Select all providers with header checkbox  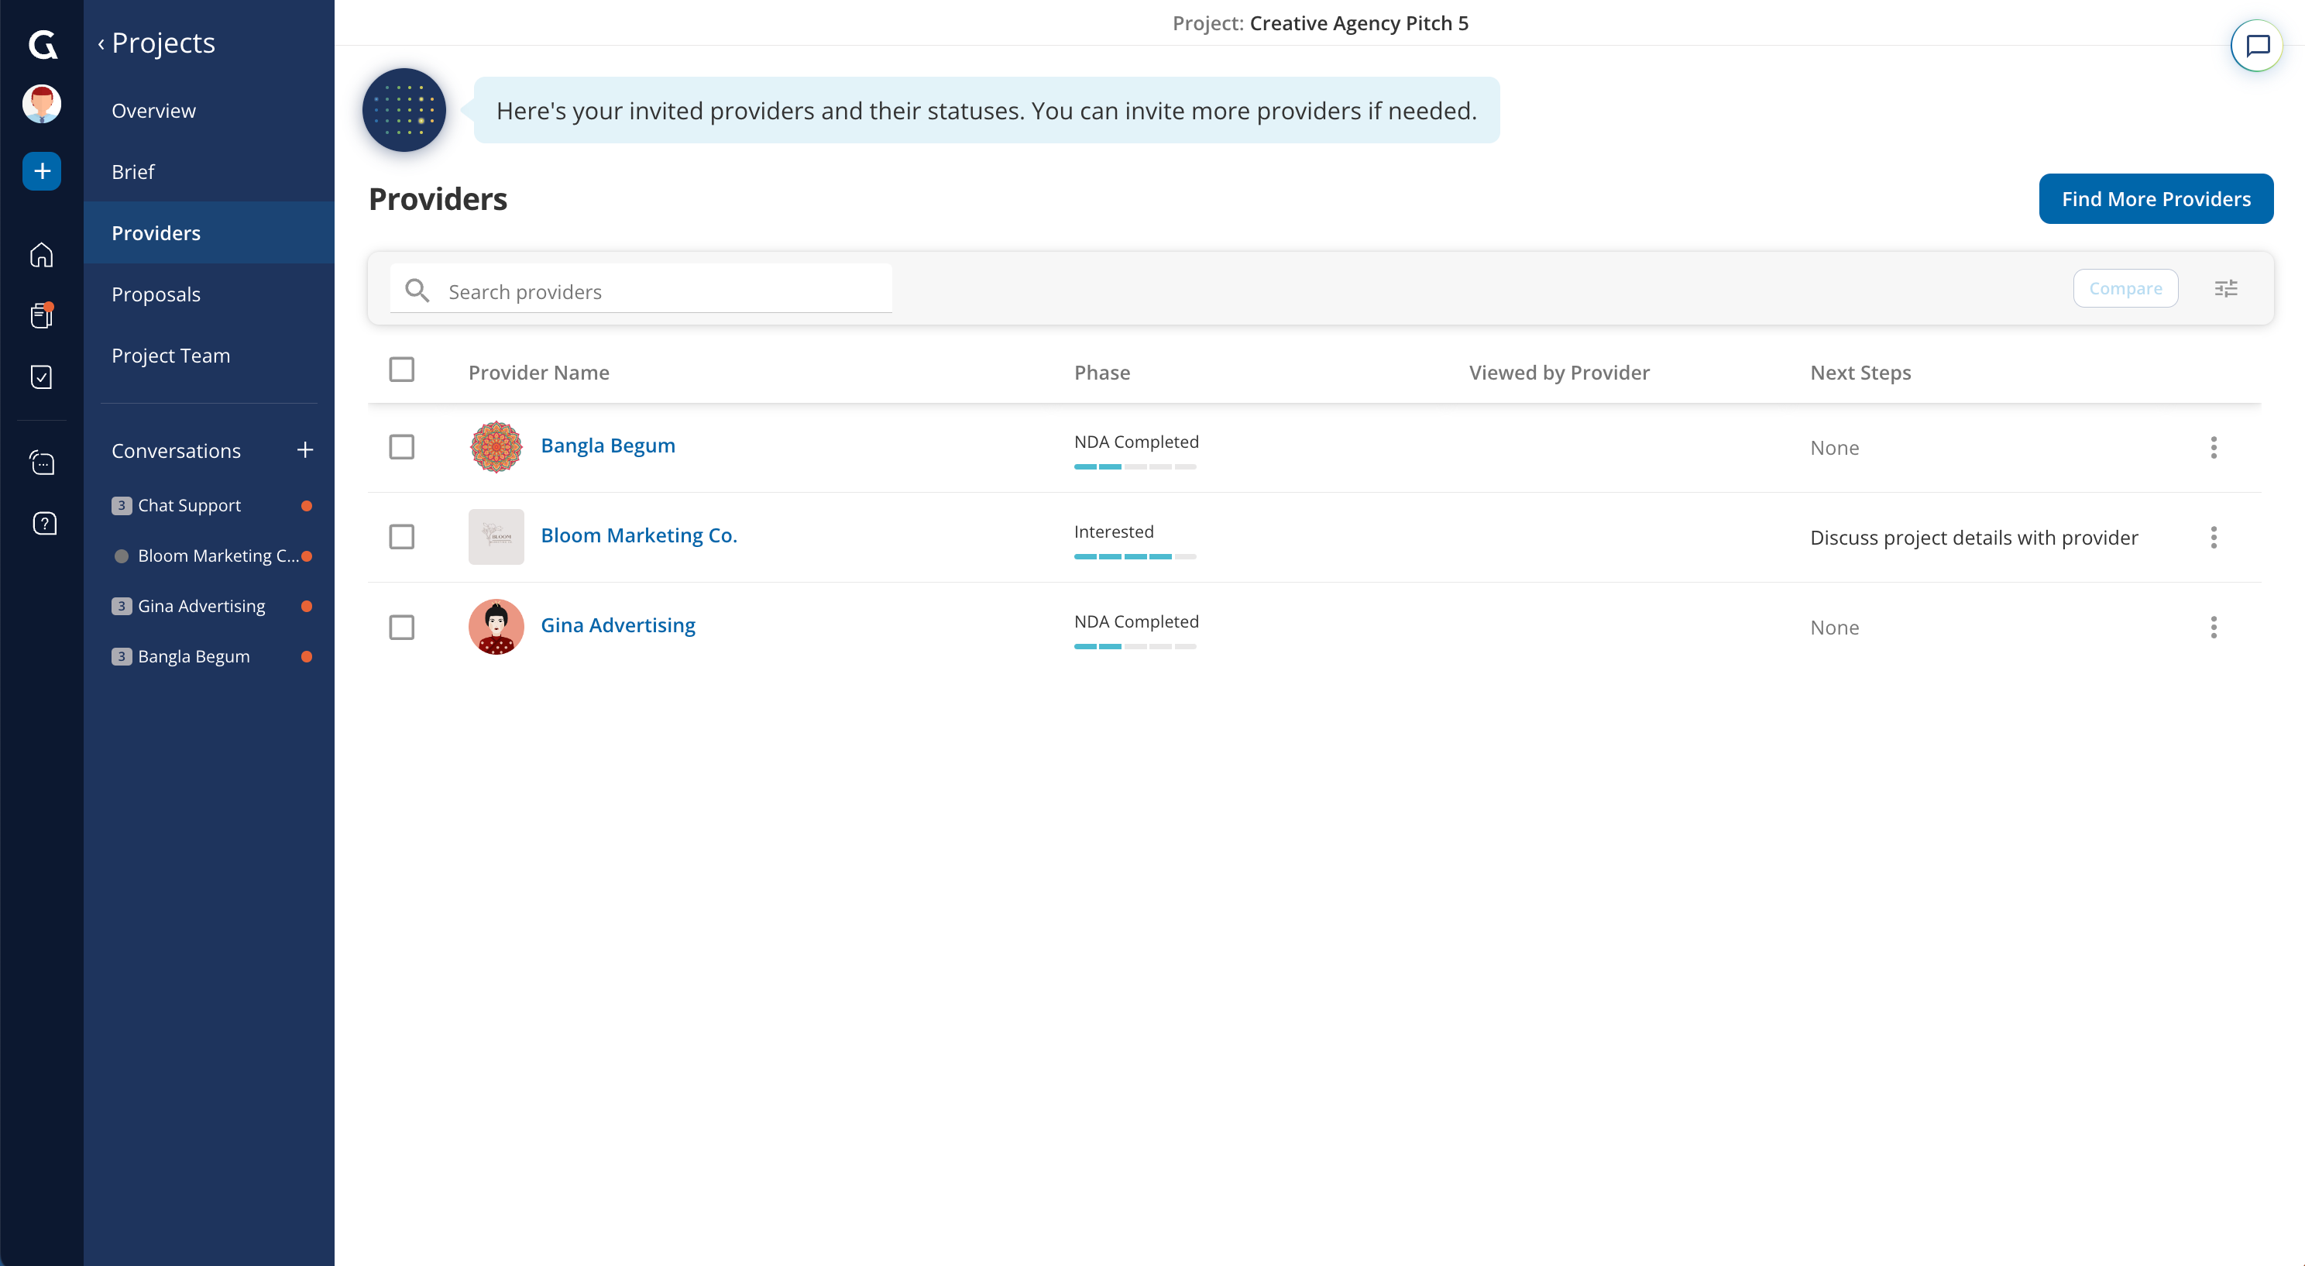coord(402,370)
